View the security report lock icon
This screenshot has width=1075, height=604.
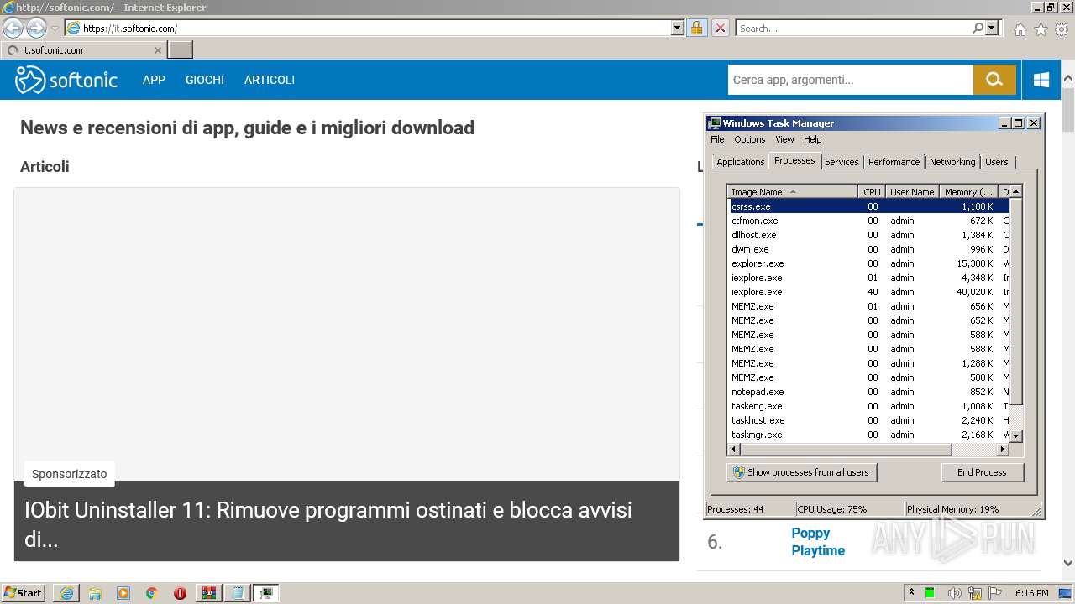(x=696, y=28)
